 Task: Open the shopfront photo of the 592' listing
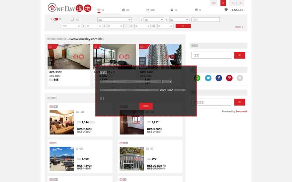click(x=132, y=159)
